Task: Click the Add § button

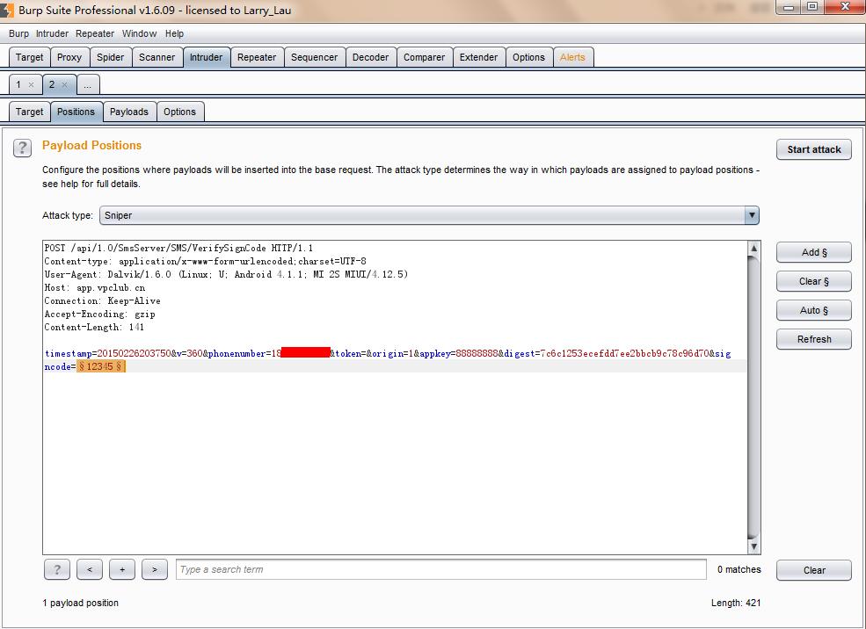Action: point(813,252)
